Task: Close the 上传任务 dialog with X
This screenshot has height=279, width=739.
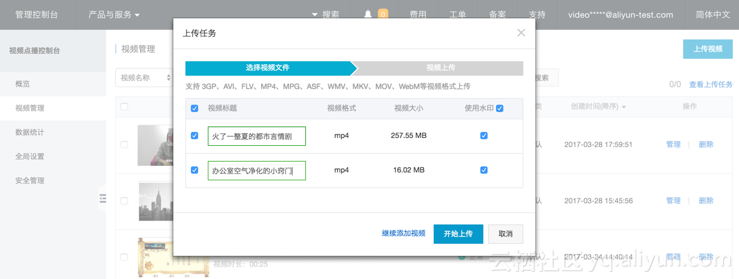Action: pos(521,33)
